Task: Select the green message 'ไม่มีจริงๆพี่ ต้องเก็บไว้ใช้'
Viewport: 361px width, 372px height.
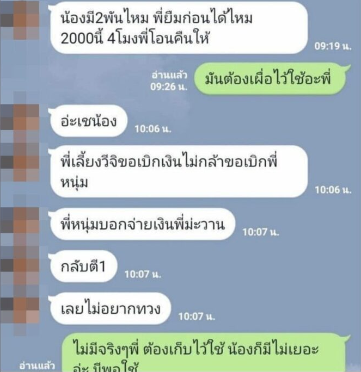Action: (206, 352)
